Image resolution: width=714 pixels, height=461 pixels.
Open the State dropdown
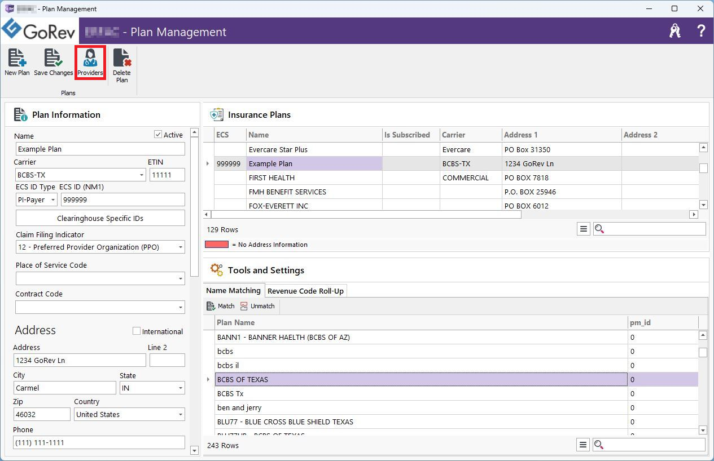(181, 388)
